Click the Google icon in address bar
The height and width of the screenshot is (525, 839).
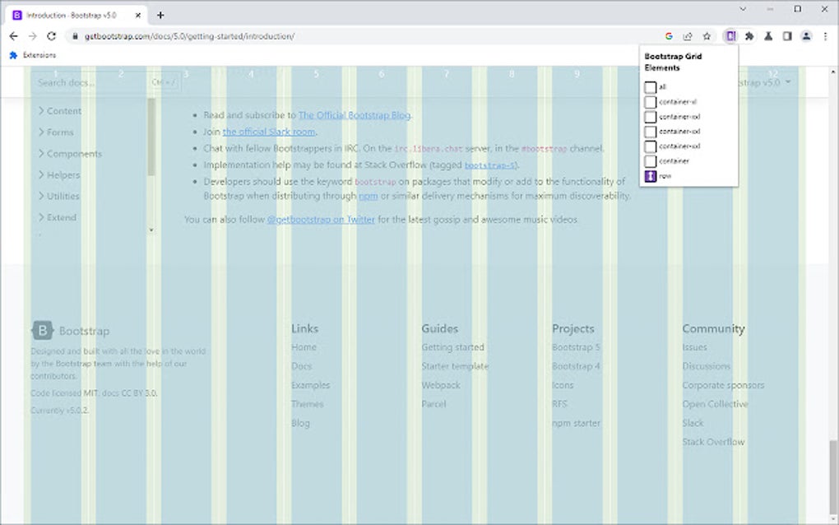click(669, 36)
